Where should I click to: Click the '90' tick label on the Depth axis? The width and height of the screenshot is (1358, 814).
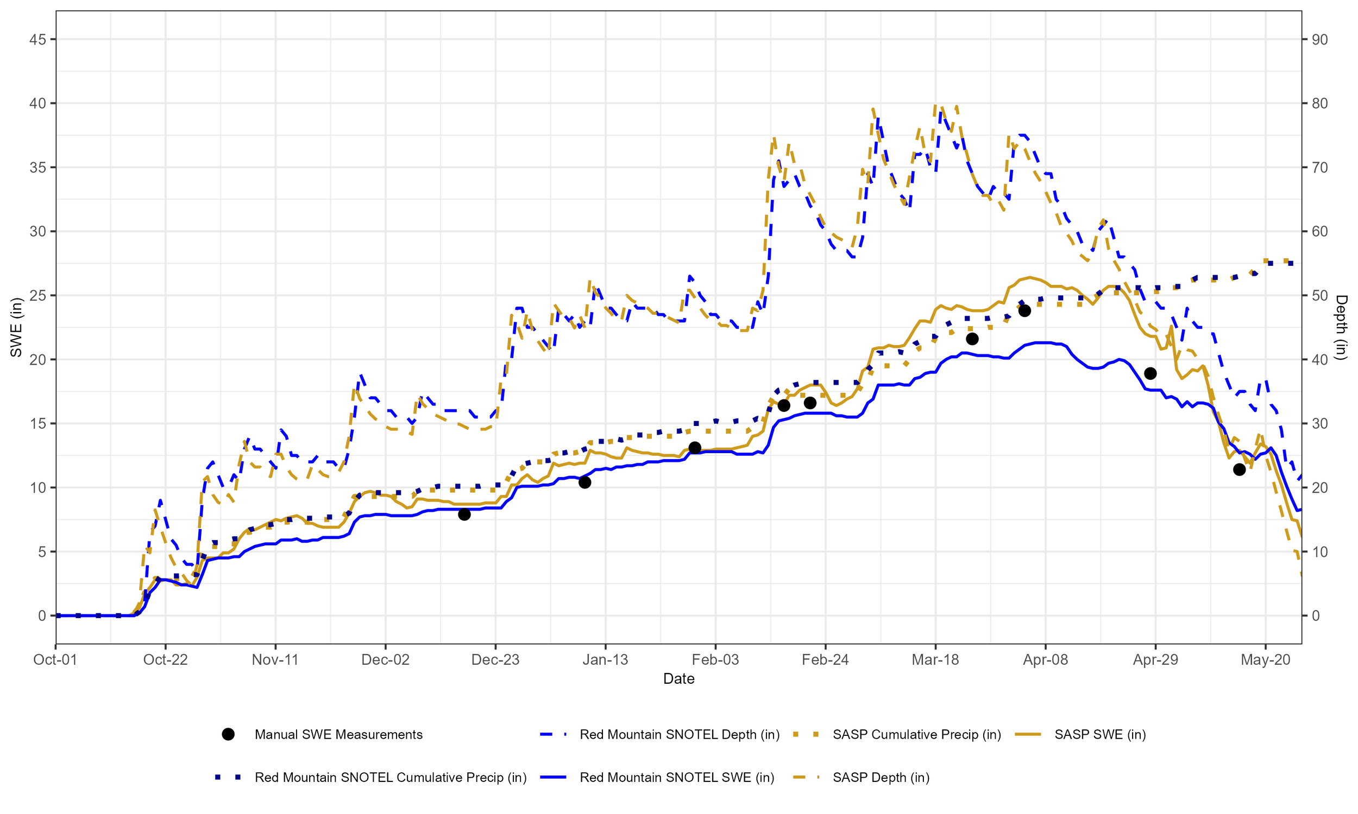(1319, 40)
